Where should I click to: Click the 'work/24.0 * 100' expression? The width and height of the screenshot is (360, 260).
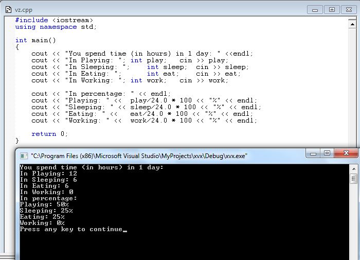click(161, 120)
